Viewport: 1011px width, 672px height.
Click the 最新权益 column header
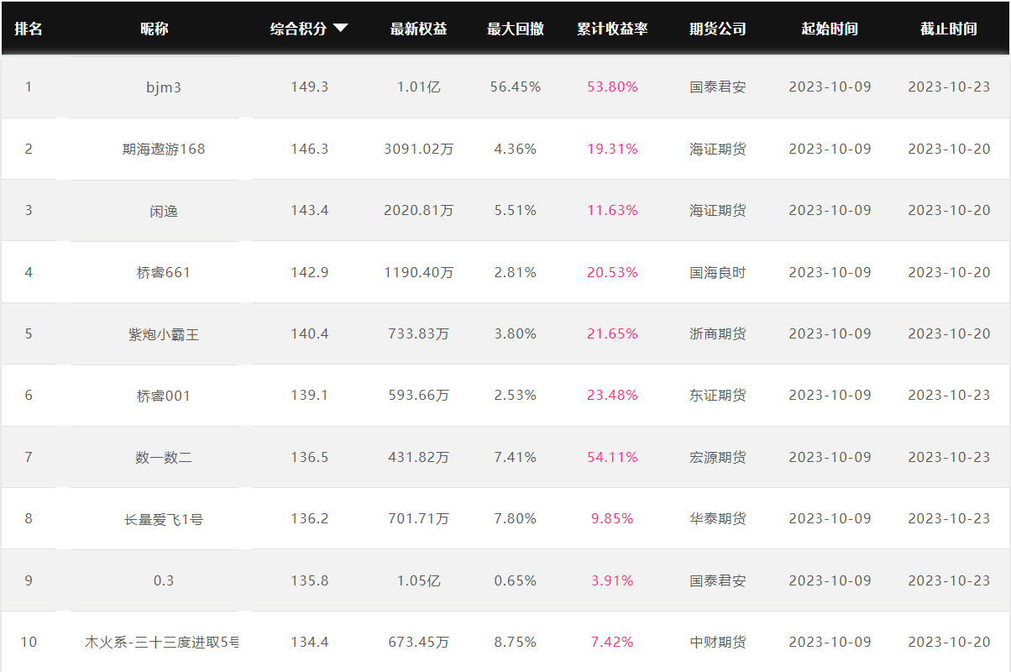[x=419, y=29]
